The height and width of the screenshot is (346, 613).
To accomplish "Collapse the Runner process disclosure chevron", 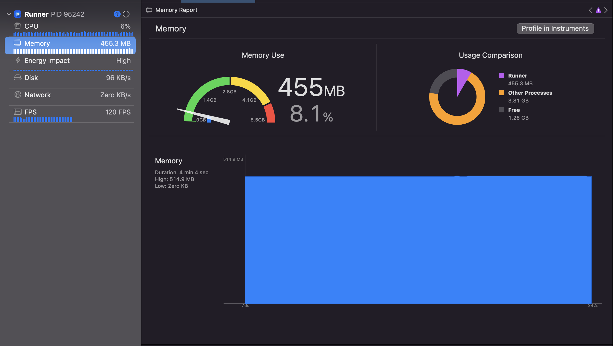I will point(9,14).
